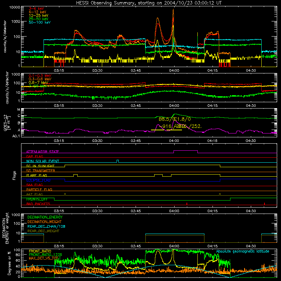Select the 6-12 keV legend entry
Viewport: 281px width, 281px height.
pos(37,12)
